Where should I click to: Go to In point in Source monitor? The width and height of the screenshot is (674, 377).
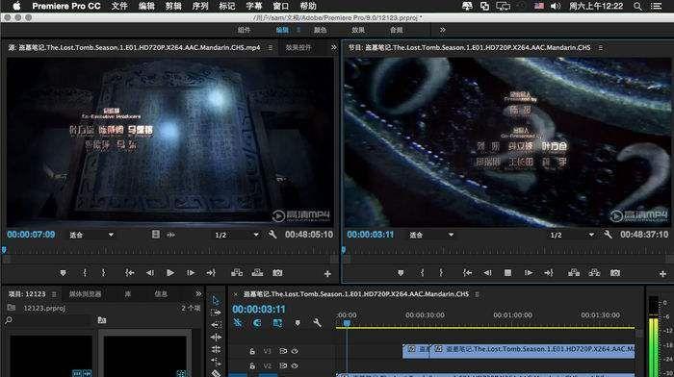129,273
